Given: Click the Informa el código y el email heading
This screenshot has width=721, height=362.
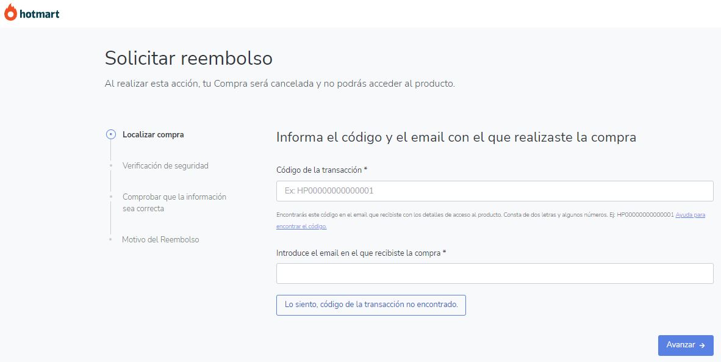Looking at the screenshot, I should tap(456, 137).
